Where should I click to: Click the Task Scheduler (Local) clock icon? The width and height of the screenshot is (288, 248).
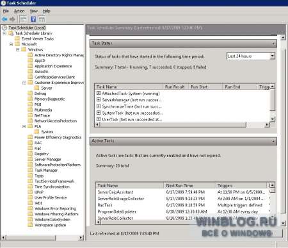click(x=4, y=28)
